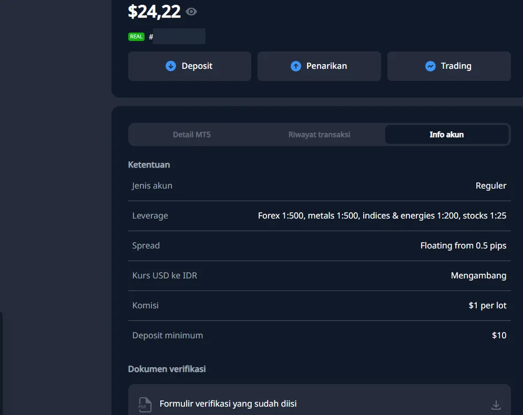
Task: Open Formulir verifikasi yang sudah diisi
Action: (320, 400)
